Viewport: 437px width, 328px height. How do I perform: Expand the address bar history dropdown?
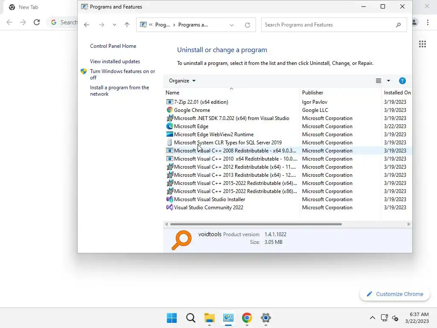232,25
